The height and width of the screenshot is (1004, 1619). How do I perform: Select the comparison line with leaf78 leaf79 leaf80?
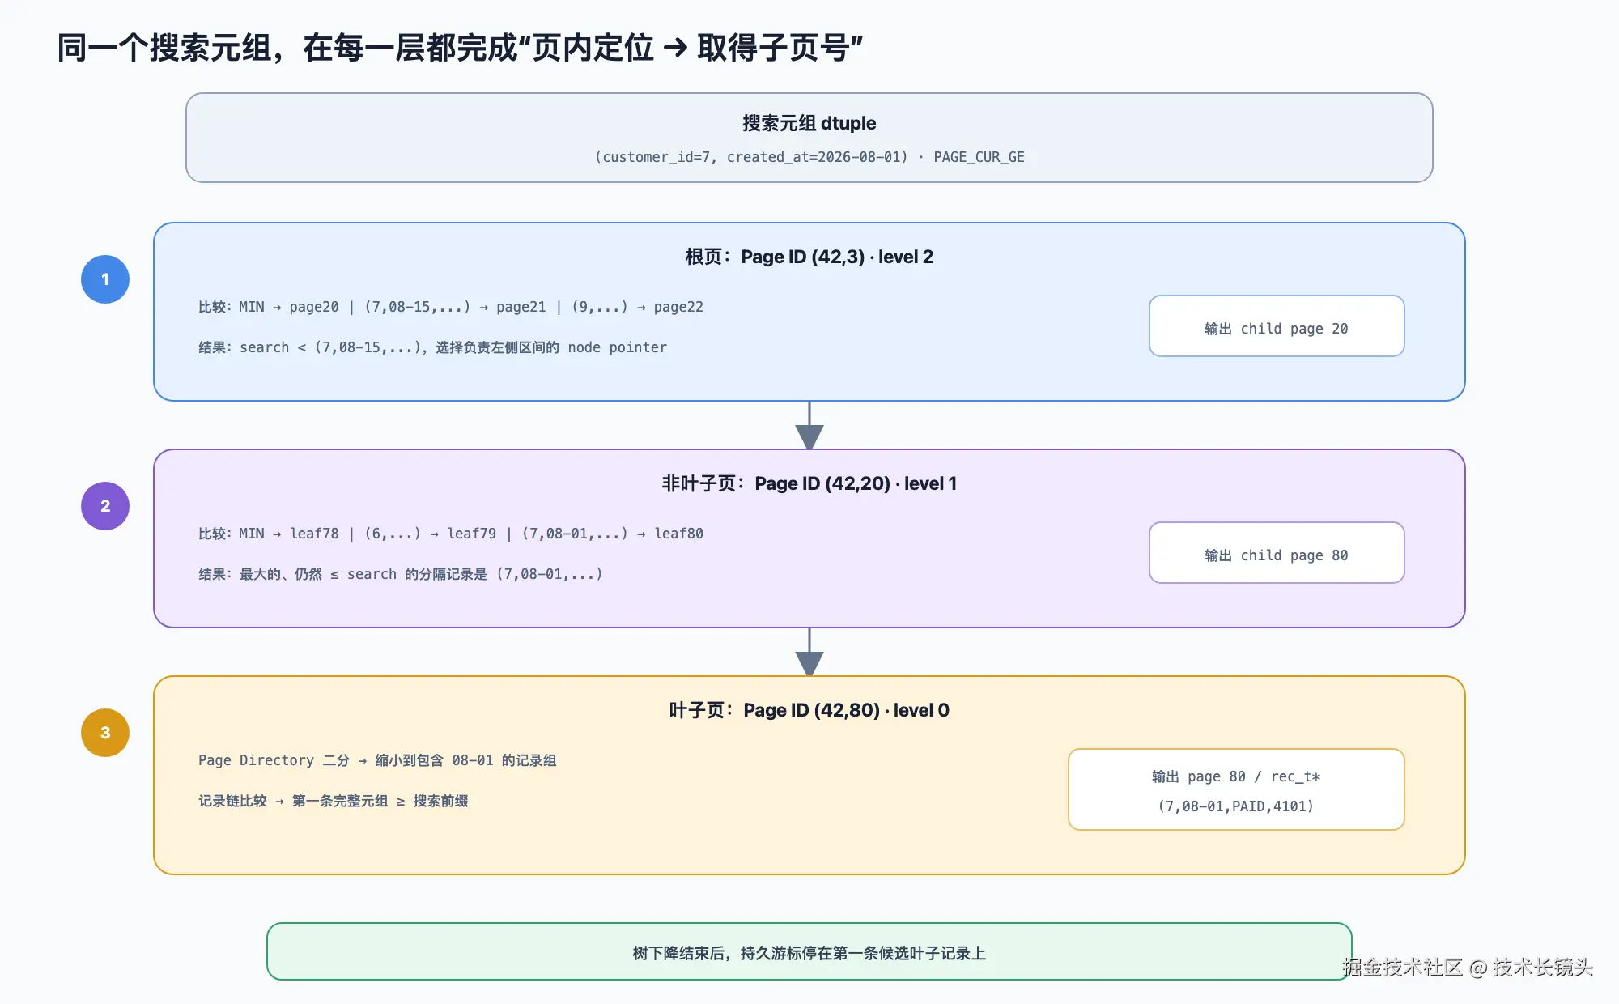451,534
